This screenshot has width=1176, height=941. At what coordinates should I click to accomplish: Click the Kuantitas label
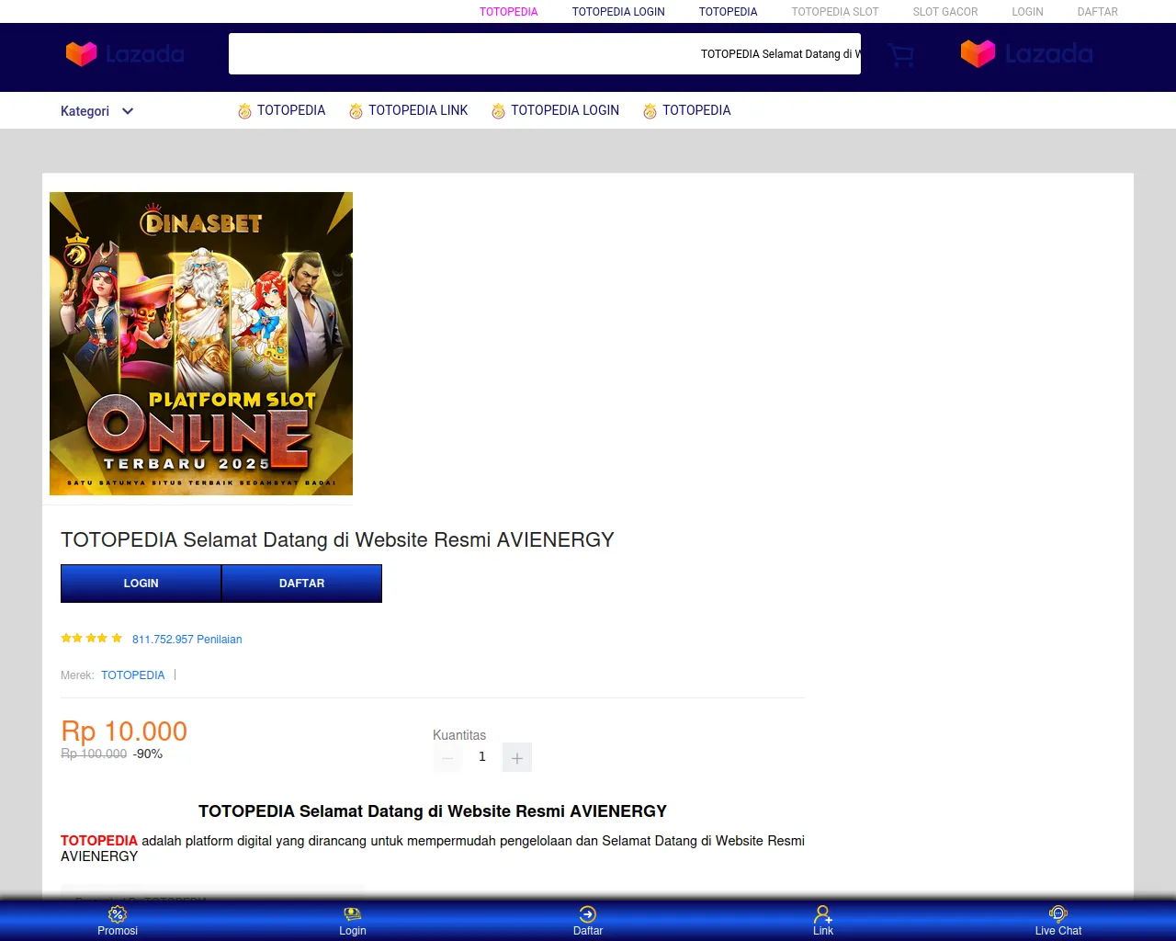pos(459,735)
